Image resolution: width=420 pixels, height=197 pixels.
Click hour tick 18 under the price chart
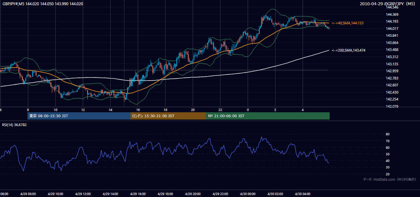click(165, 110)
